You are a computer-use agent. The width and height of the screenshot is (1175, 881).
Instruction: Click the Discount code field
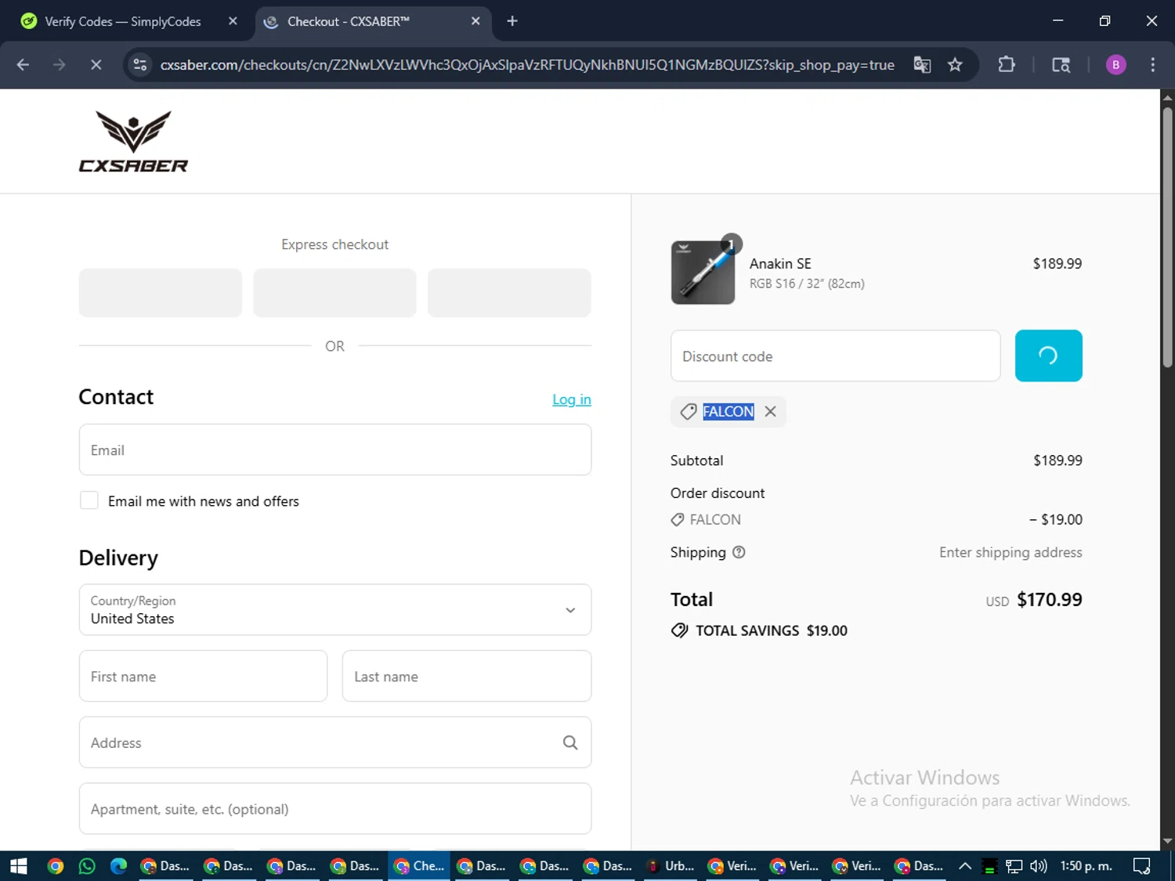836,356
